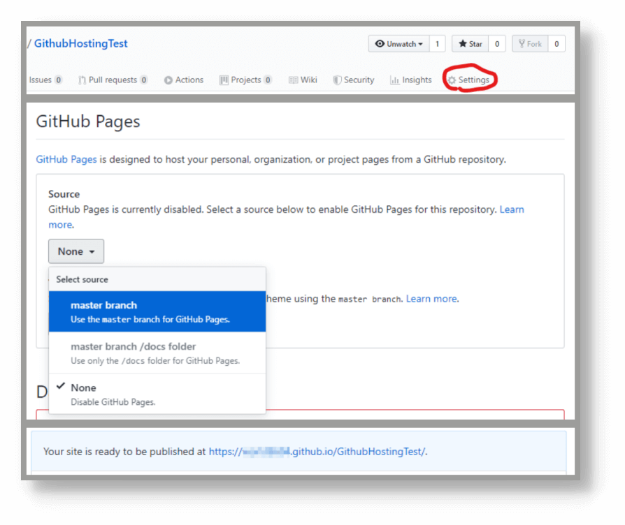Follow the GitHub Pages intro link
Image resolution: width=625 pixels, height=525 pixels.
[66, 160]
